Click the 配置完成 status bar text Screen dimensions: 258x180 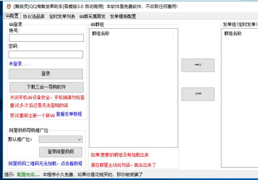pyautogui.click(x=28, y=175)
